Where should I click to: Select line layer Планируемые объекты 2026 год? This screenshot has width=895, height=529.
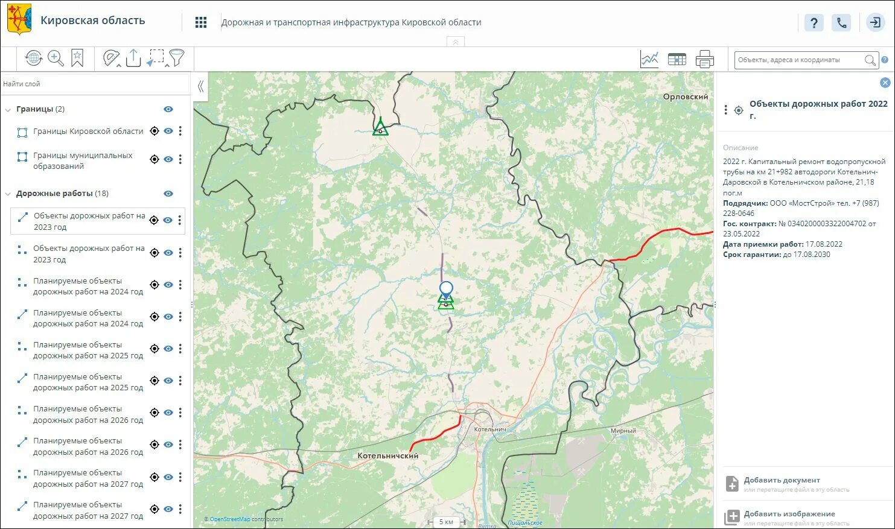coord(88,446)
